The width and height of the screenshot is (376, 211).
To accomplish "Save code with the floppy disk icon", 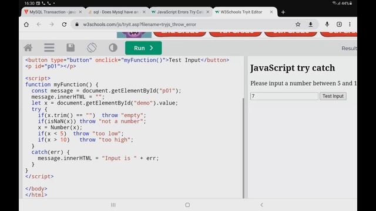I will [70, 47].
